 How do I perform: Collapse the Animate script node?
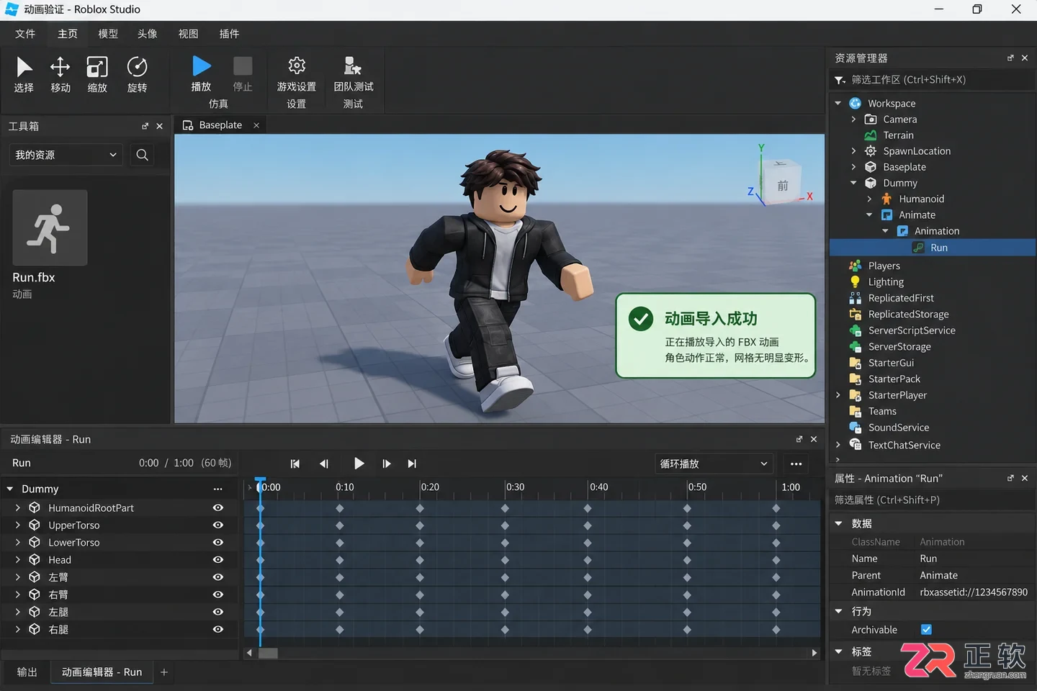pos(869,215)
